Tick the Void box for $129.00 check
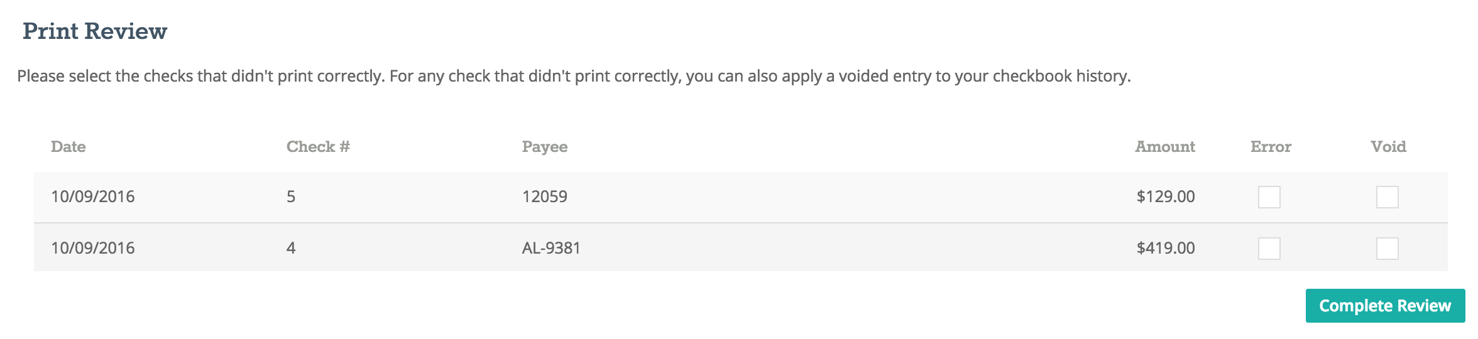The height and width of the screenshot is (339, 1478). tap(1387, 197)
